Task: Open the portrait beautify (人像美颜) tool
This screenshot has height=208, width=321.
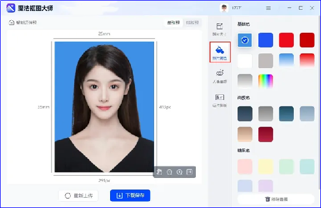Action: coord(220,76)
